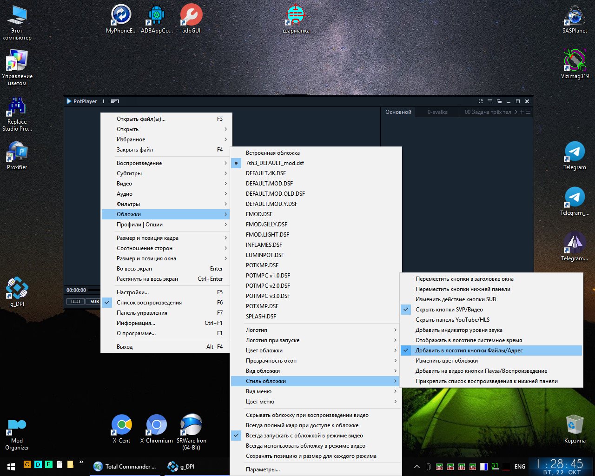The image size is (595, 476).
Task: Open Управление цветом desktop shortcut
Action: 17,68
